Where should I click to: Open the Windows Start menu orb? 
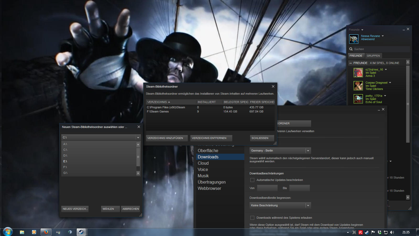click(x=8, y=232)
